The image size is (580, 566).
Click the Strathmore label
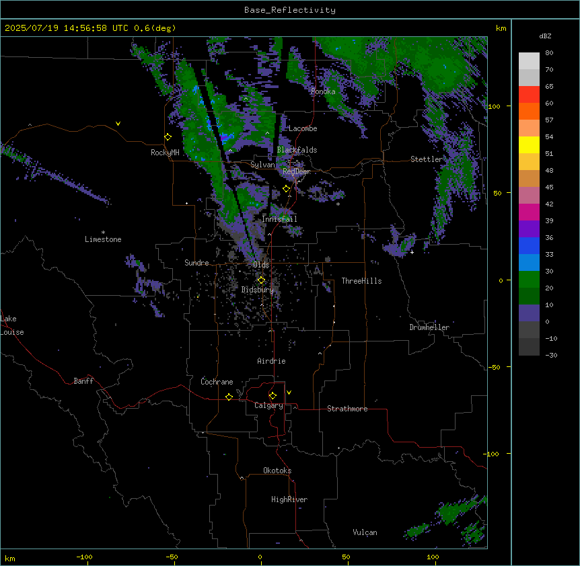347,409
